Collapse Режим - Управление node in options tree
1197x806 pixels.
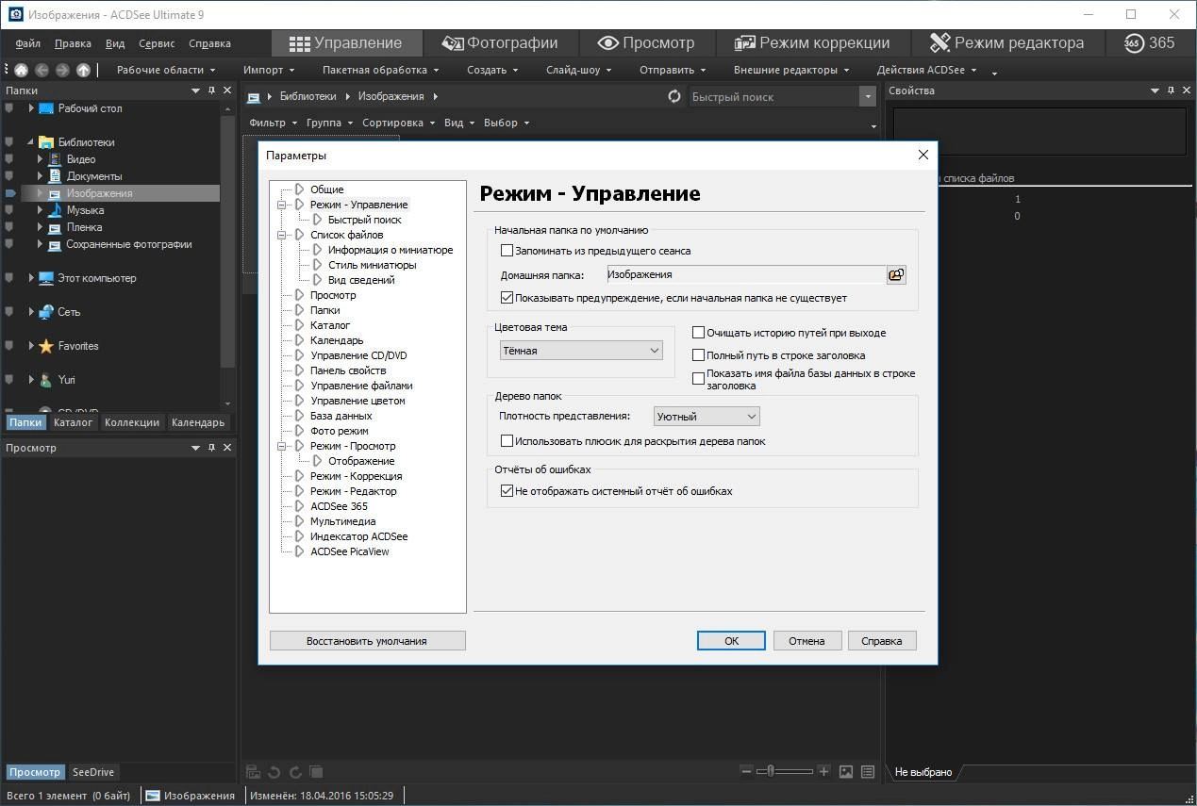click(x=281, y=205)
